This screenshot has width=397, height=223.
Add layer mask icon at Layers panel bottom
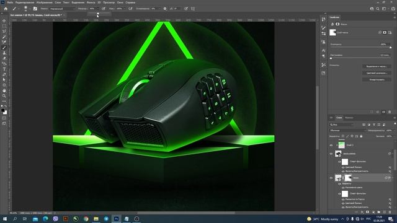368,212
